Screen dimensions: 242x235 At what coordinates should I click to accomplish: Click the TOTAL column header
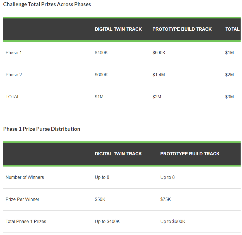click(232, 29)
